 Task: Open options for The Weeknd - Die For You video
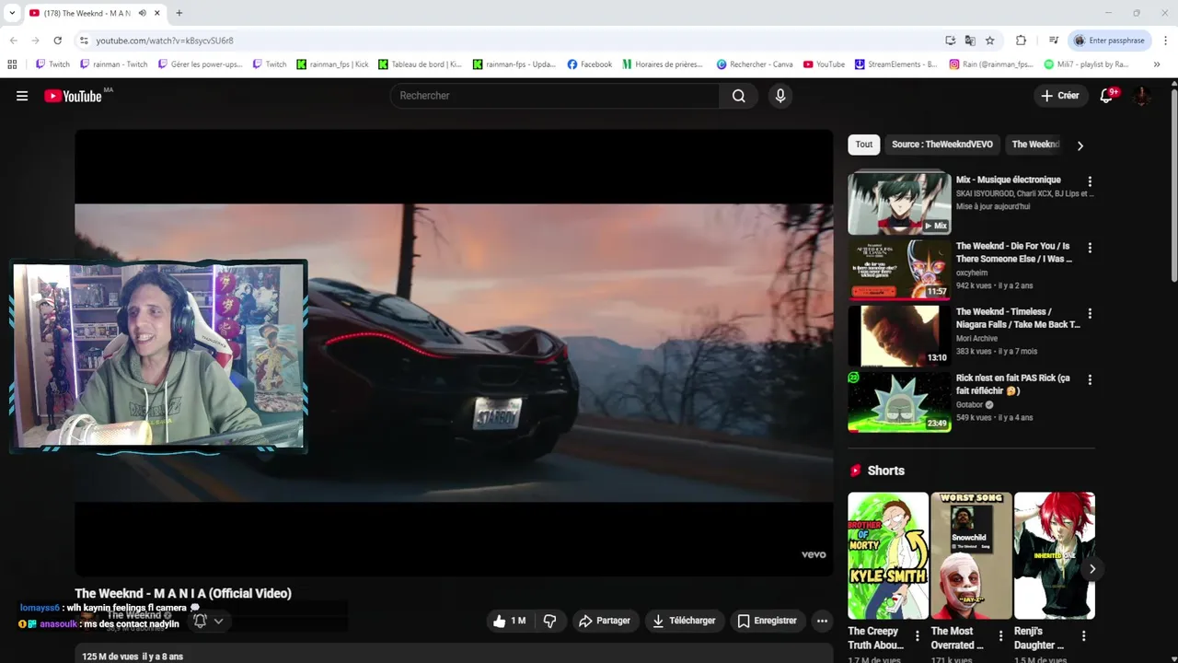(1090, 248)
